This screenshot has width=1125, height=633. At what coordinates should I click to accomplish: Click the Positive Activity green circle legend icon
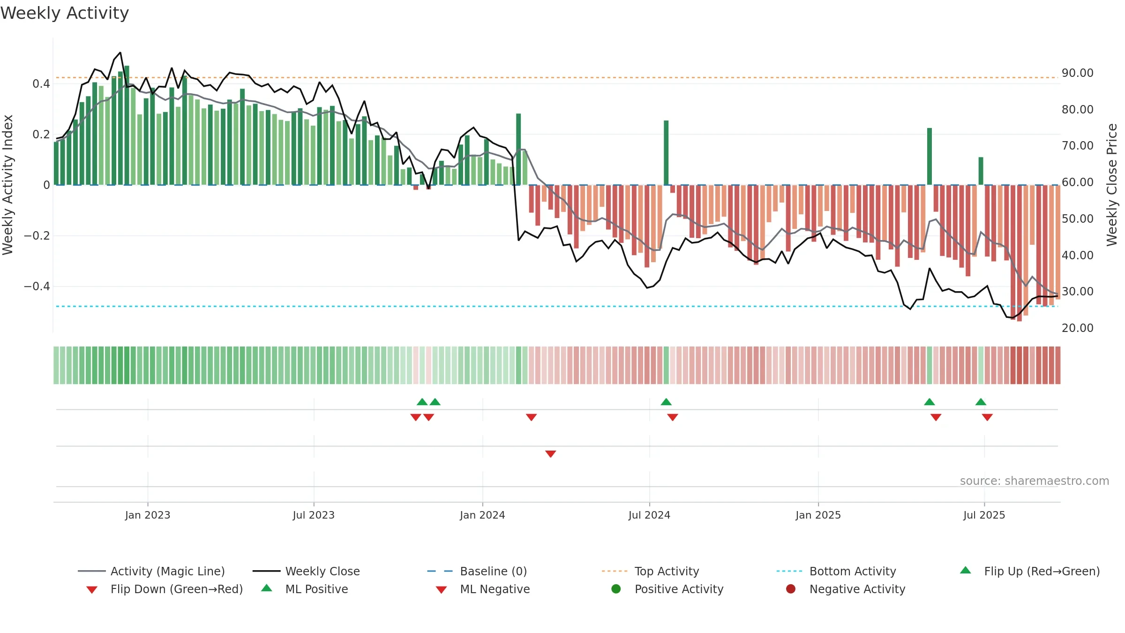(x=616, y=588)
